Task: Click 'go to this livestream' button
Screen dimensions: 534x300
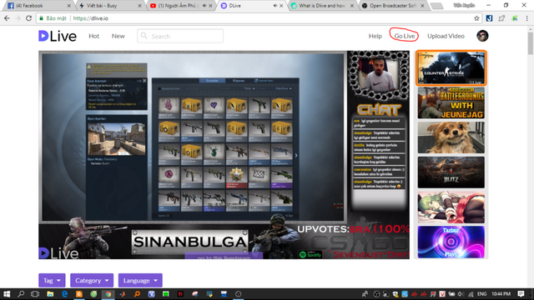Action: click(x=224, y=256)
